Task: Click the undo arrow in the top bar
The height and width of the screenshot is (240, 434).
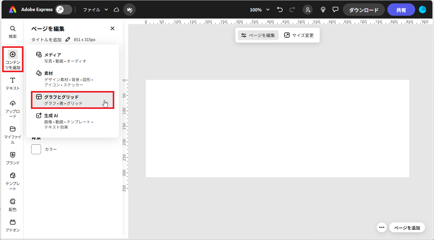Action: pos(280,10)
